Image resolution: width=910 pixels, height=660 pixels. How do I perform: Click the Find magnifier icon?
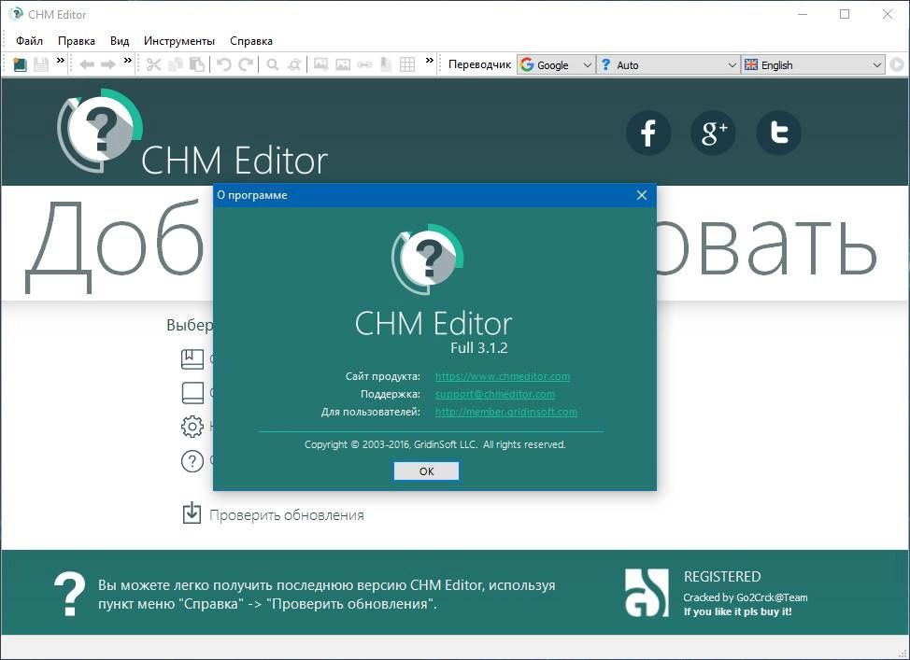tap(272, 64)
